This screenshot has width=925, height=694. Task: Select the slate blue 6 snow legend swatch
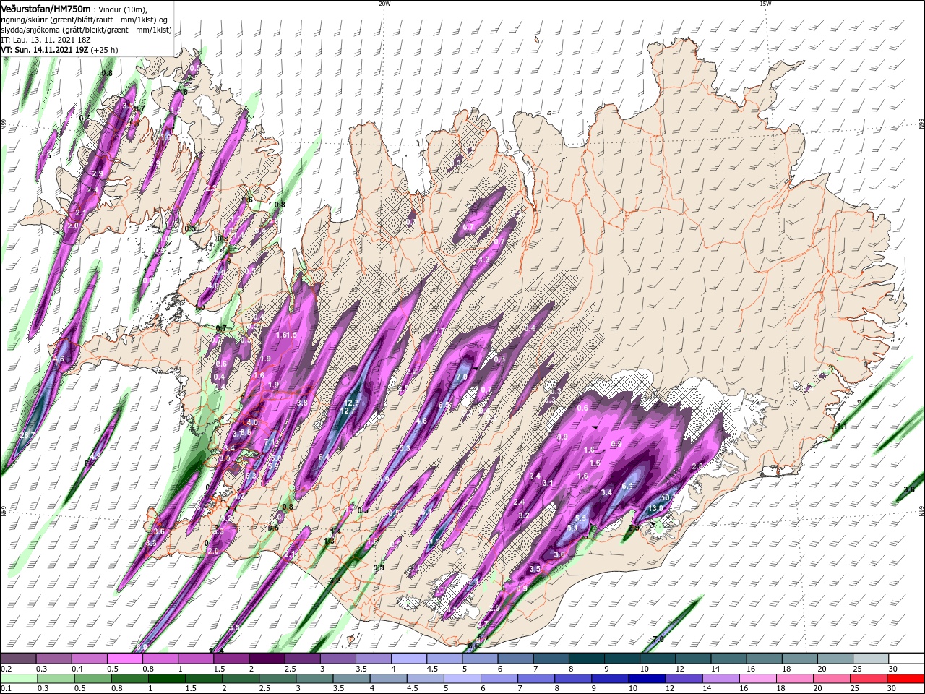tap(516, 659)
